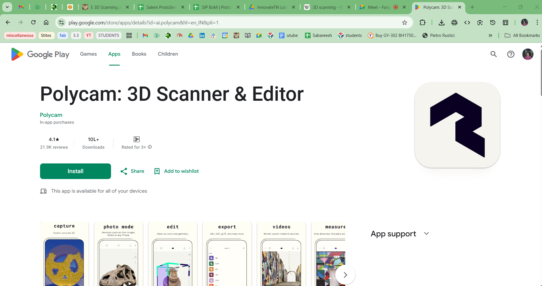Open the 'photo mode' screenshot

pos(118,254)
